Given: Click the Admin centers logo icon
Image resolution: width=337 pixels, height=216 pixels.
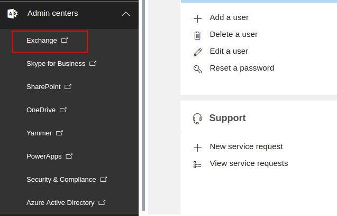Looking at the screenshot, I should pos(12,14).
